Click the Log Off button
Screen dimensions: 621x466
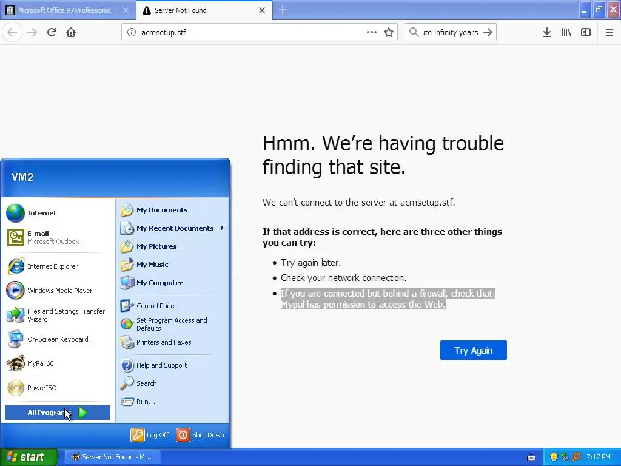coord(150,435)
